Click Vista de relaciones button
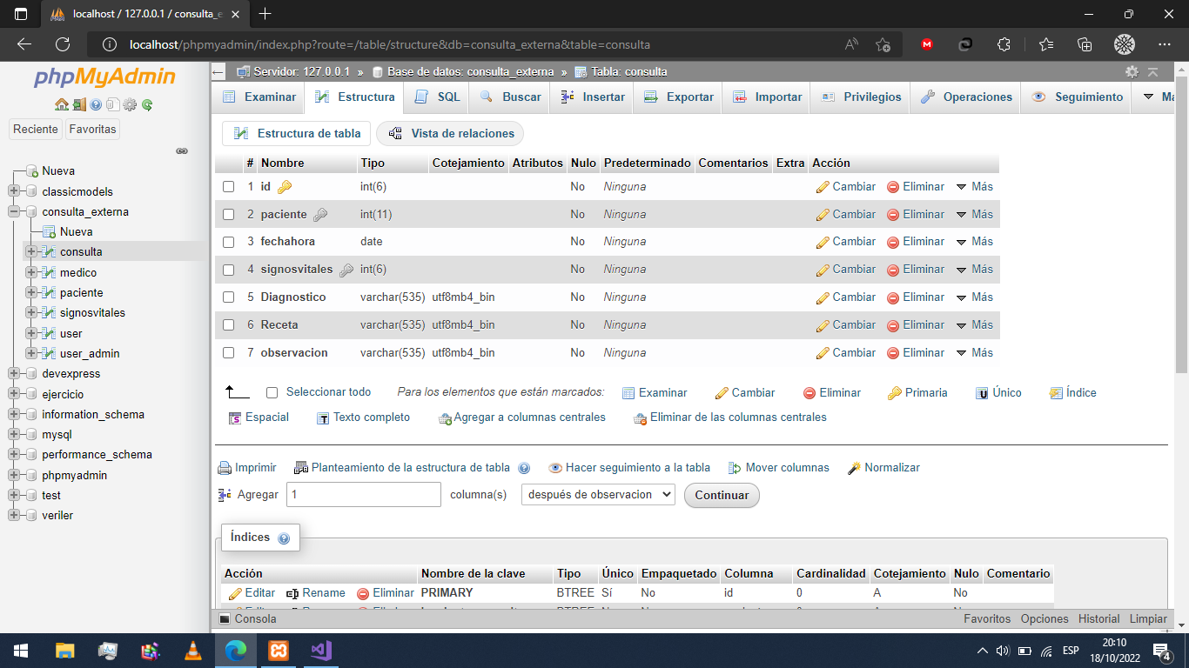The width and height of the screenshot is (1189, 668). (451, 134)
